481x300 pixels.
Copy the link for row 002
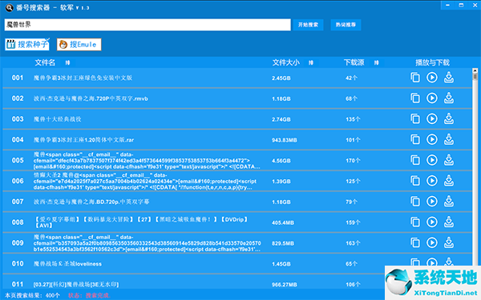(415, 98)
